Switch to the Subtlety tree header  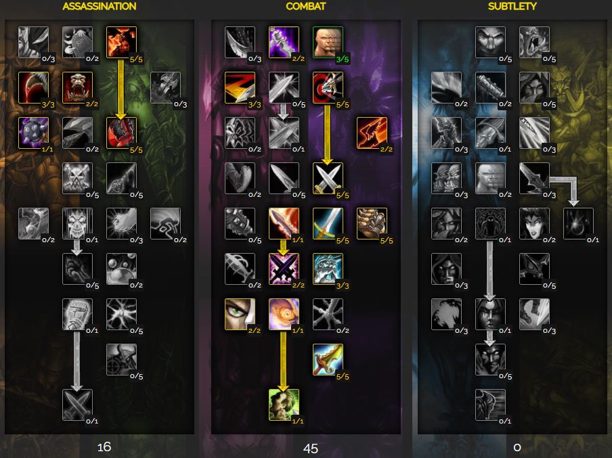[512, 6]
